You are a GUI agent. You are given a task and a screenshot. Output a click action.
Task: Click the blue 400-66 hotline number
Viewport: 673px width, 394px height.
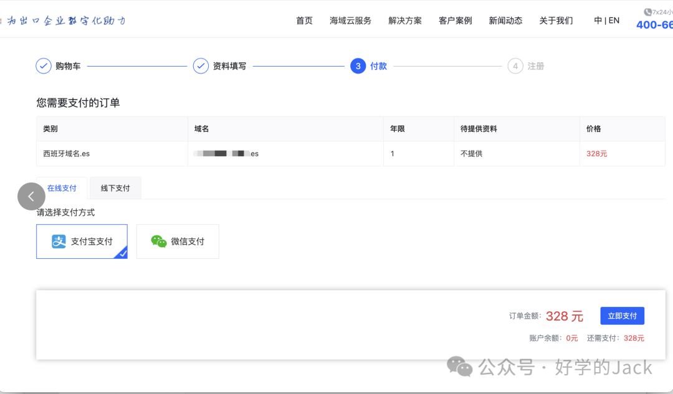[654, 25]
